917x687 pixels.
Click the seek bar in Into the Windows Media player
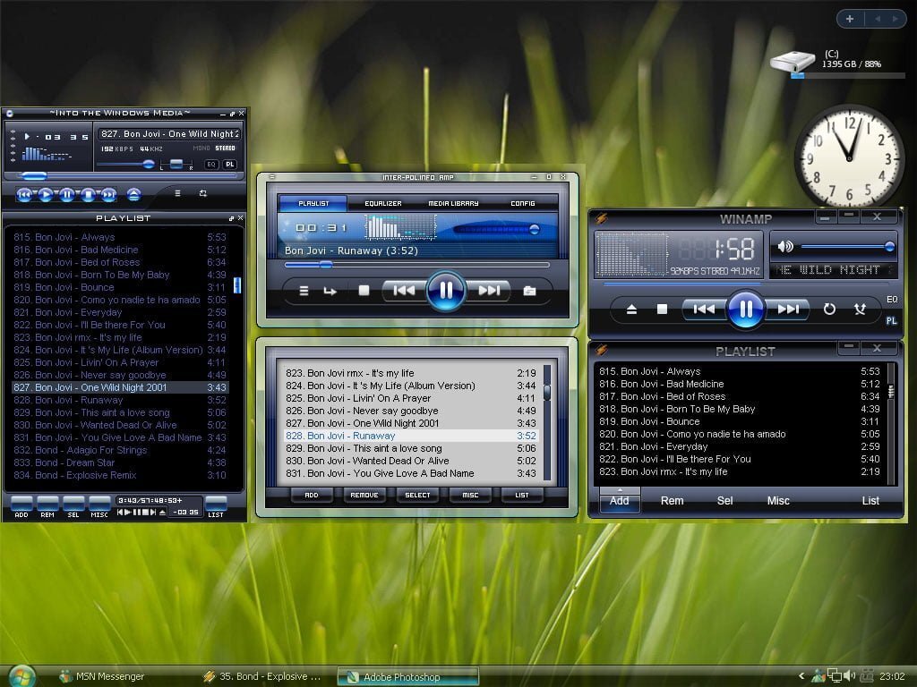coord(125,175)
